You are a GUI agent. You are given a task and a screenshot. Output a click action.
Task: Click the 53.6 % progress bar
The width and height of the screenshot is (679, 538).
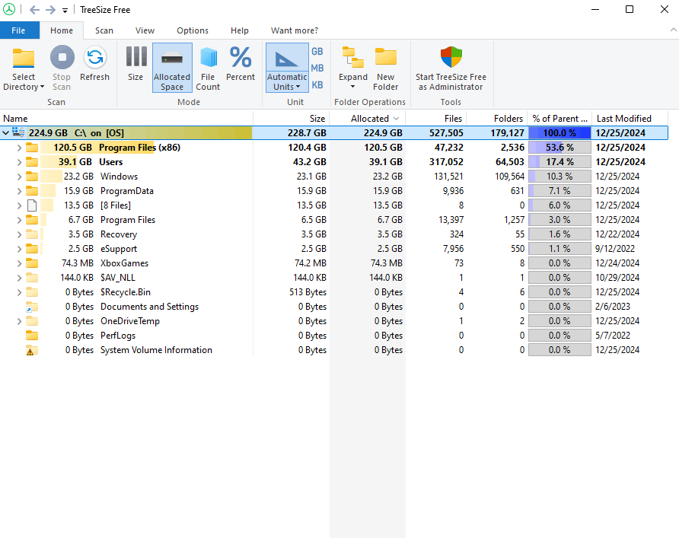(559, 148)
